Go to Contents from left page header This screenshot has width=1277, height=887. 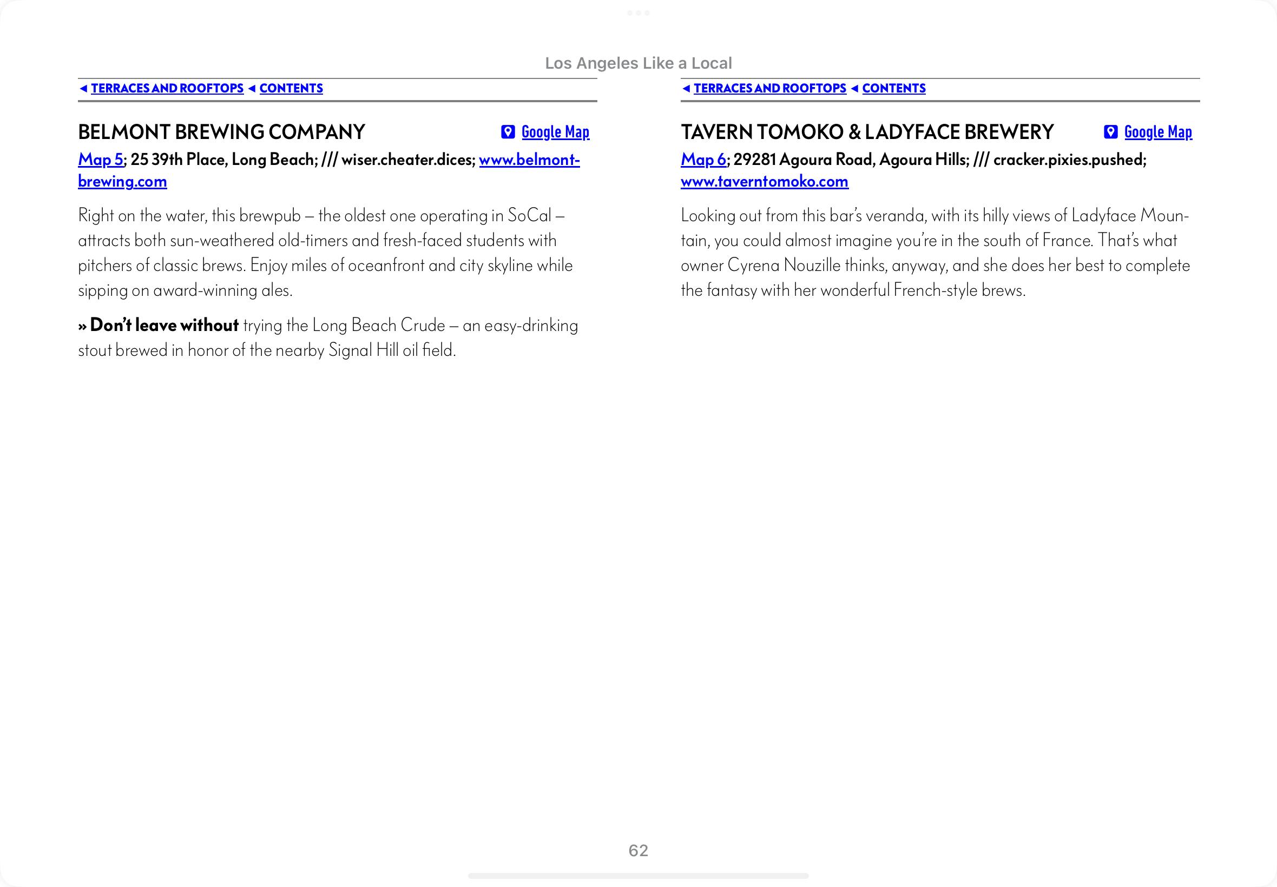coord(291,88)
